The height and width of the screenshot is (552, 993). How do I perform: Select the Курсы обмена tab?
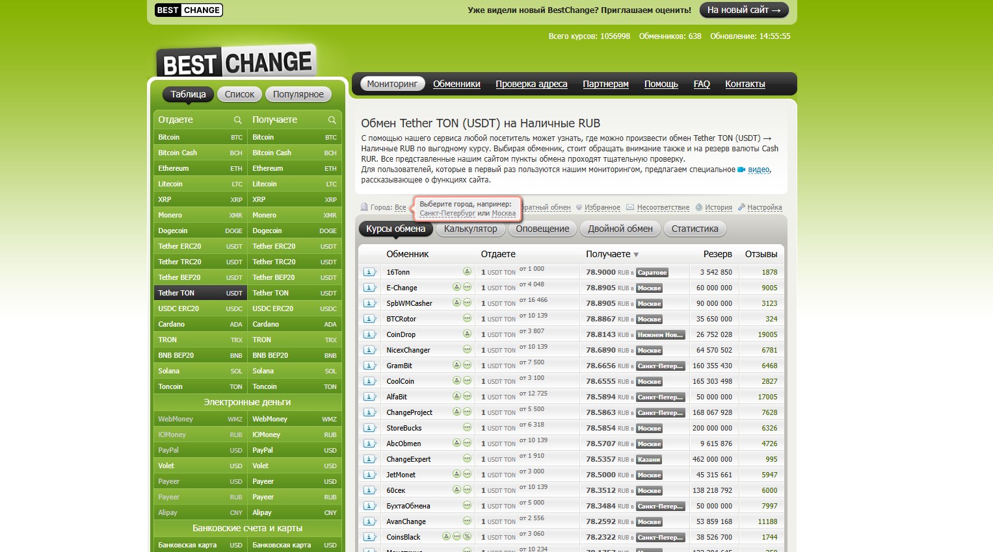(x=395, y=229)
